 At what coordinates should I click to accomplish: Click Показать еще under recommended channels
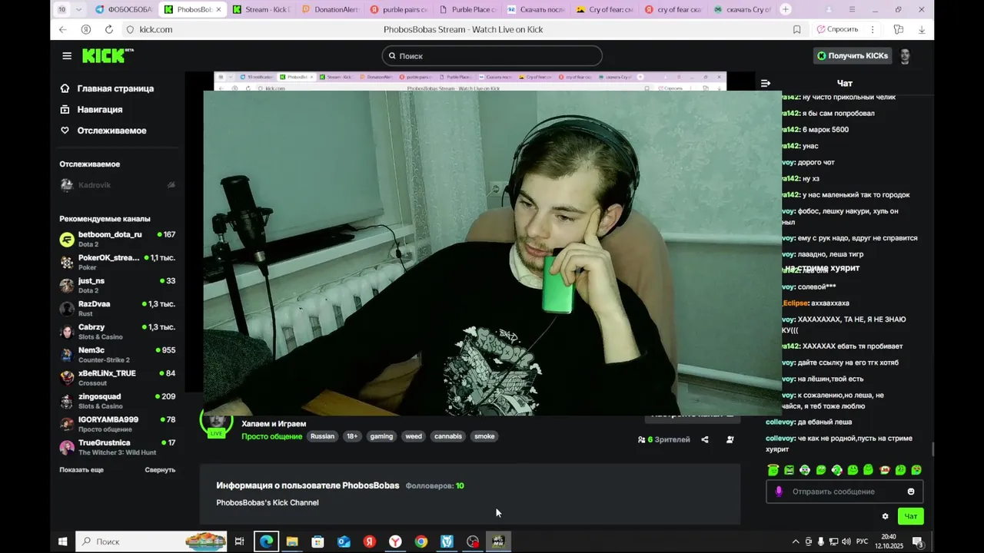pos(81,469)
